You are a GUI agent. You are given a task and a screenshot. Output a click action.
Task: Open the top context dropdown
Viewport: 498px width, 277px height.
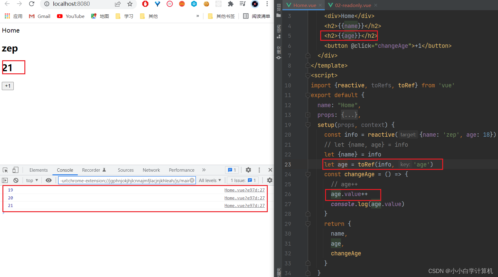[32, 180]
